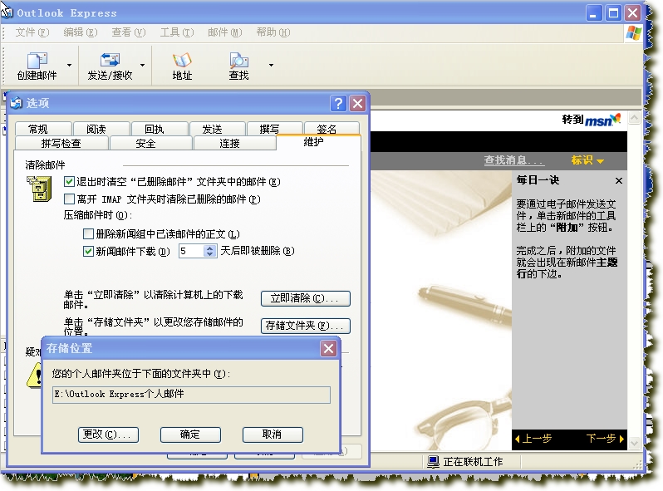Open the 编辑(E) menu
Image resolution: width=663 pixels, height=491 pixels.
81,32
